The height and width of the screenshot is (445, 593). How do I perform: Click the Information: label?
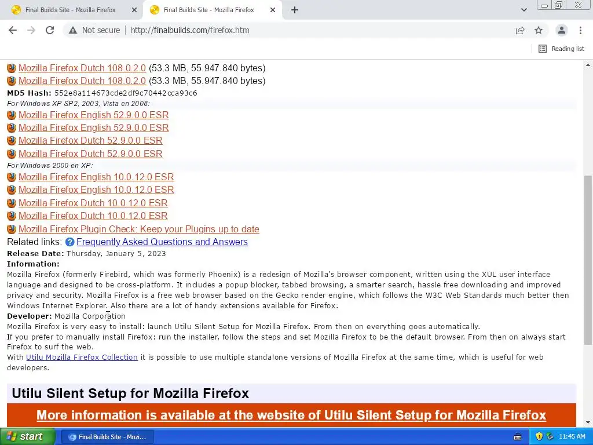click(x=33, y=264)
